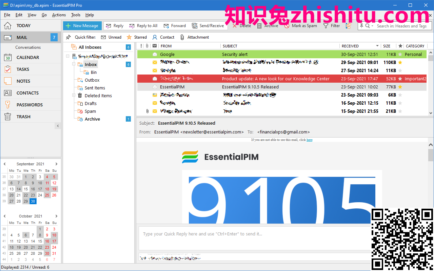Mark message as Spam
434x271 pixels.
(x=300, y=26)
